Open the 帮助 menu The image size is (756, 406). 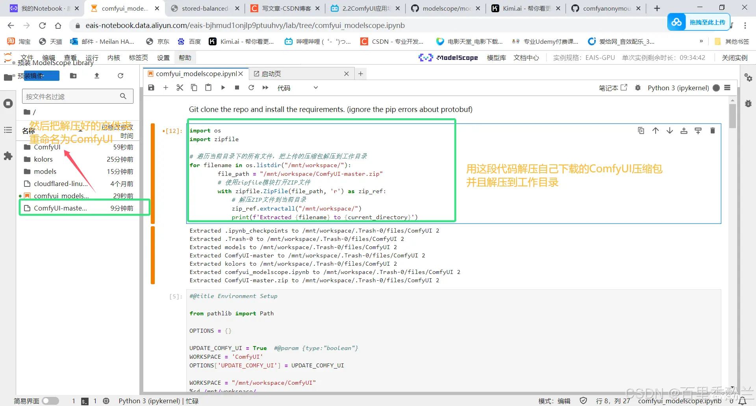click(x=185, y=58)
